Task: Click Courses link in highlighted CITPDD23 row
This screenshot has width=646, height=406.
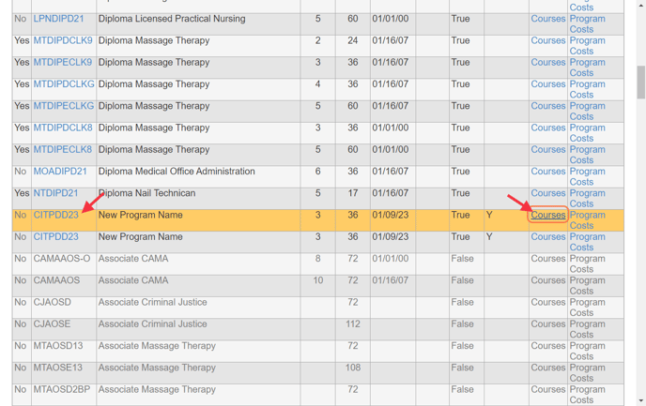Action: 547,215
